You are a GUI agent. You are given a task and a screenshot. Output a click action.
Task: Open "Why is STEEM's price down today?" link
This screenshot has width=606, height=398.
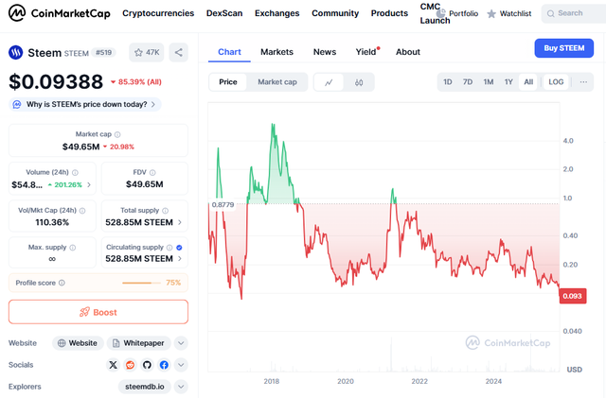pyautogui.click(x=85, y=104)
